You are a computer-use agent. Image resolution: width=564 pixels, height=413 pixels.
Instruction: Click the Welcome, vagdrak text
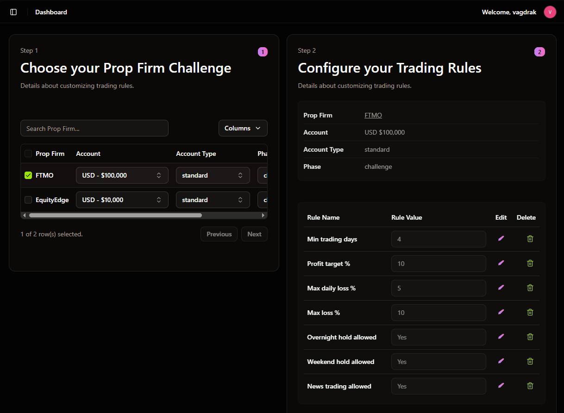(509, 12)
